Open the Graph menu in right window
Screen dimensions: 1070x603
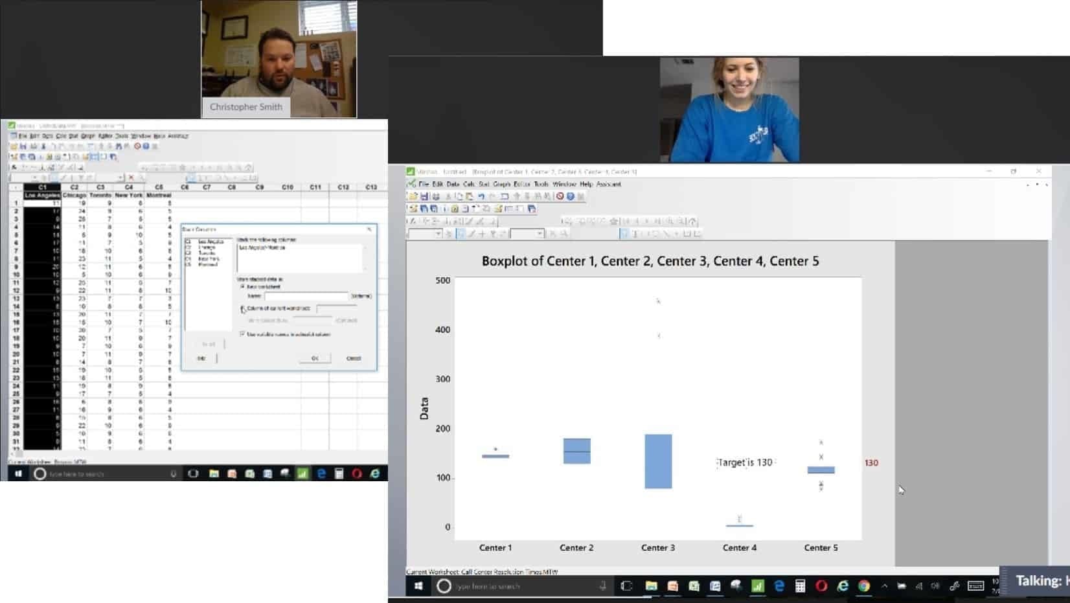(502, 184)
